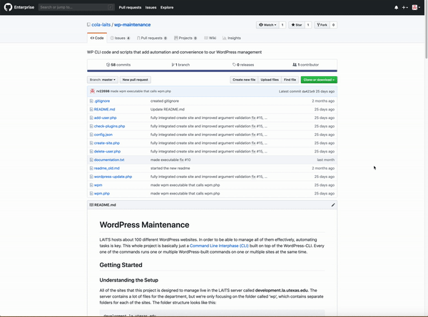
Task: Open delete-user.php file
Action: pos(107,151)
